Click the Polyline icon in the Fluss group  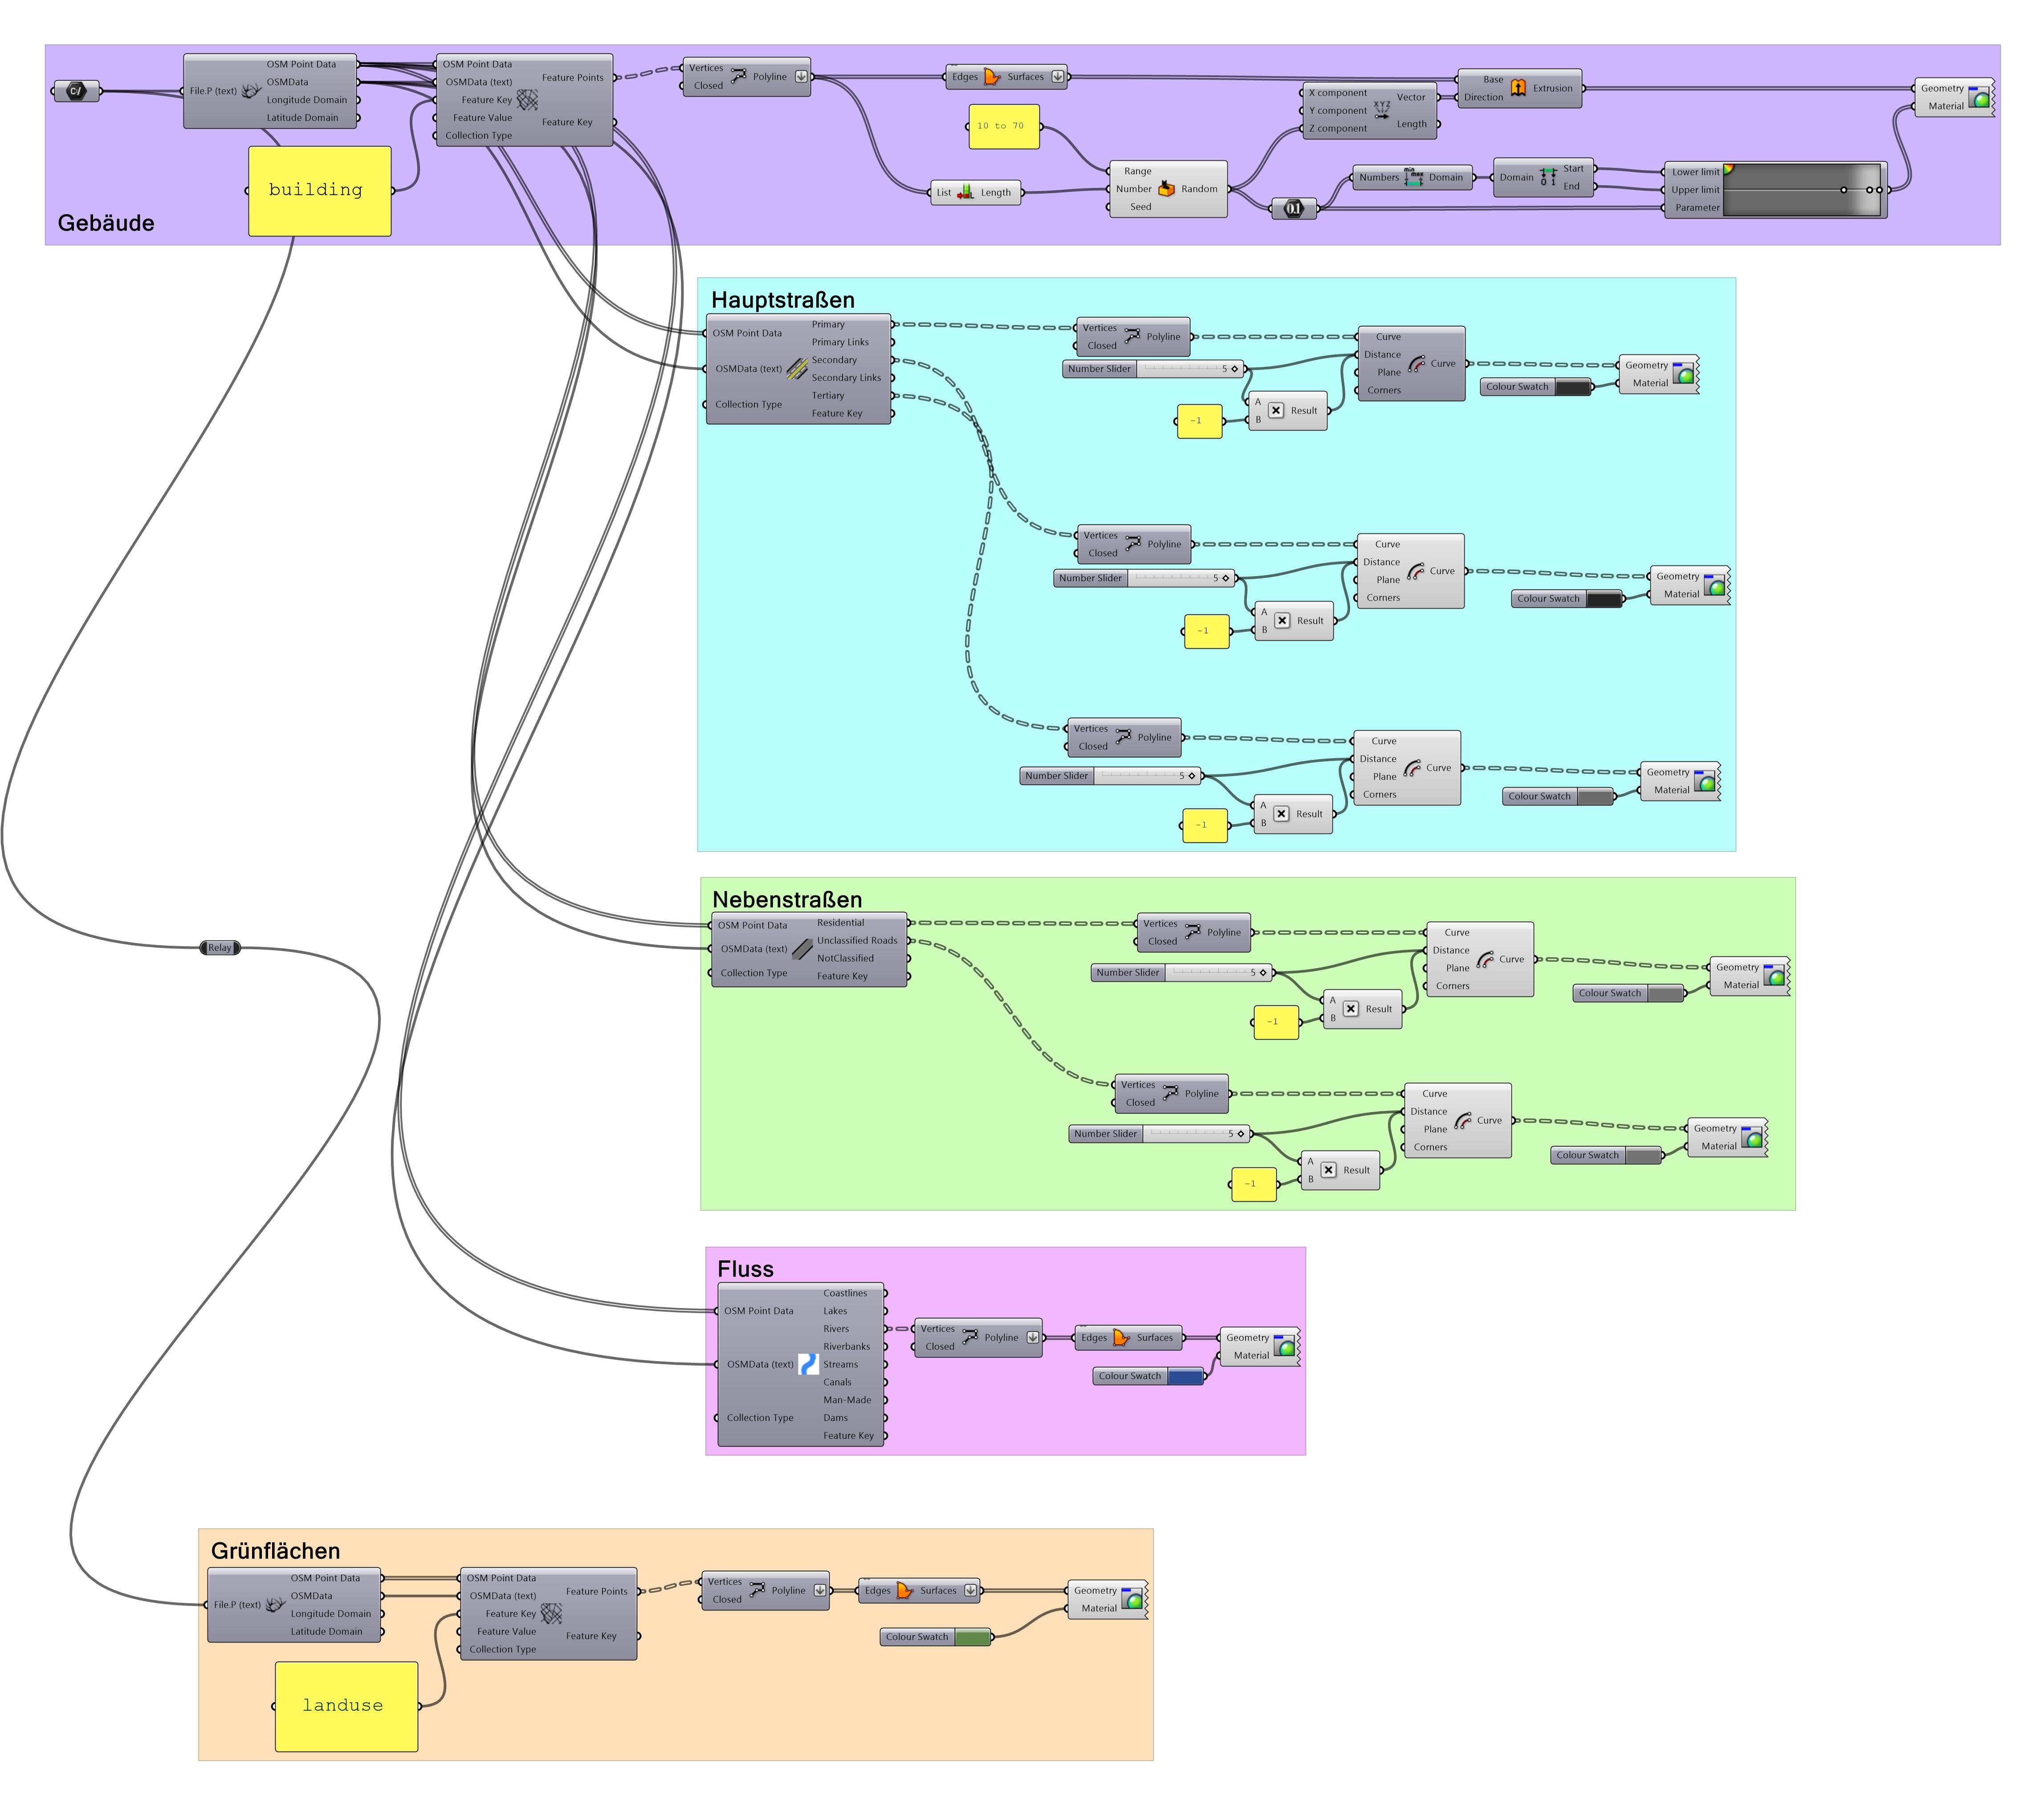click(x=970, y=1337)
